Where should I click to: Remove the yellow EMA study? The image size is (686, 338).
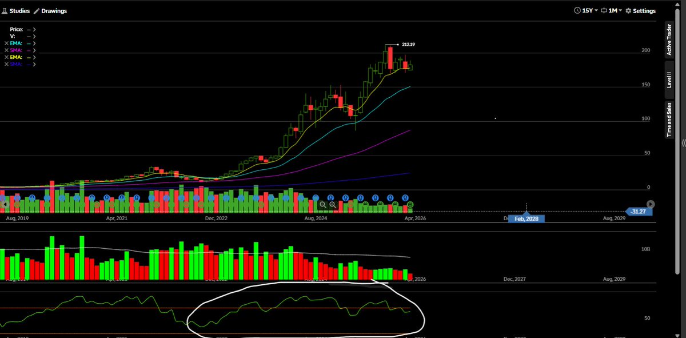(x=6, y=58)
